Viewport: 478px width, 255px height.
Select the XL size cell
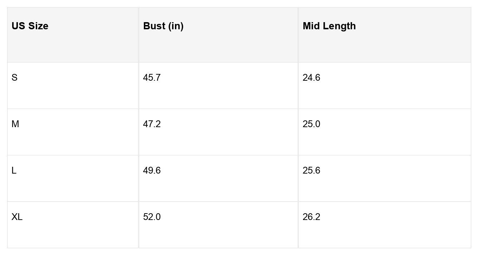point(17,217)
